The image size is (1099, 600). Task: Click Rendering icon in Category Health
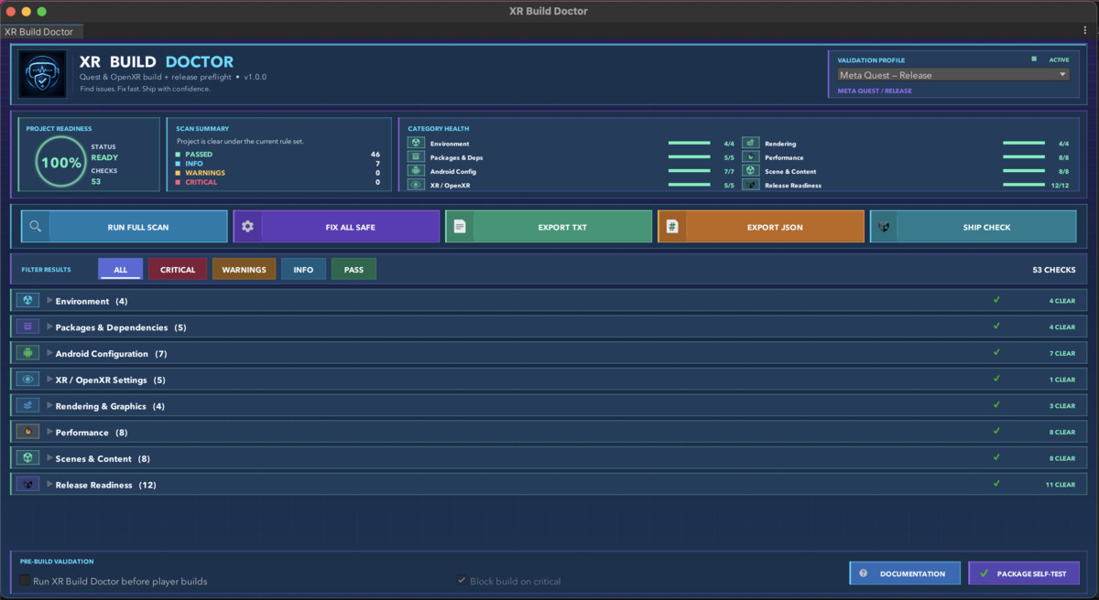[751, 144]
